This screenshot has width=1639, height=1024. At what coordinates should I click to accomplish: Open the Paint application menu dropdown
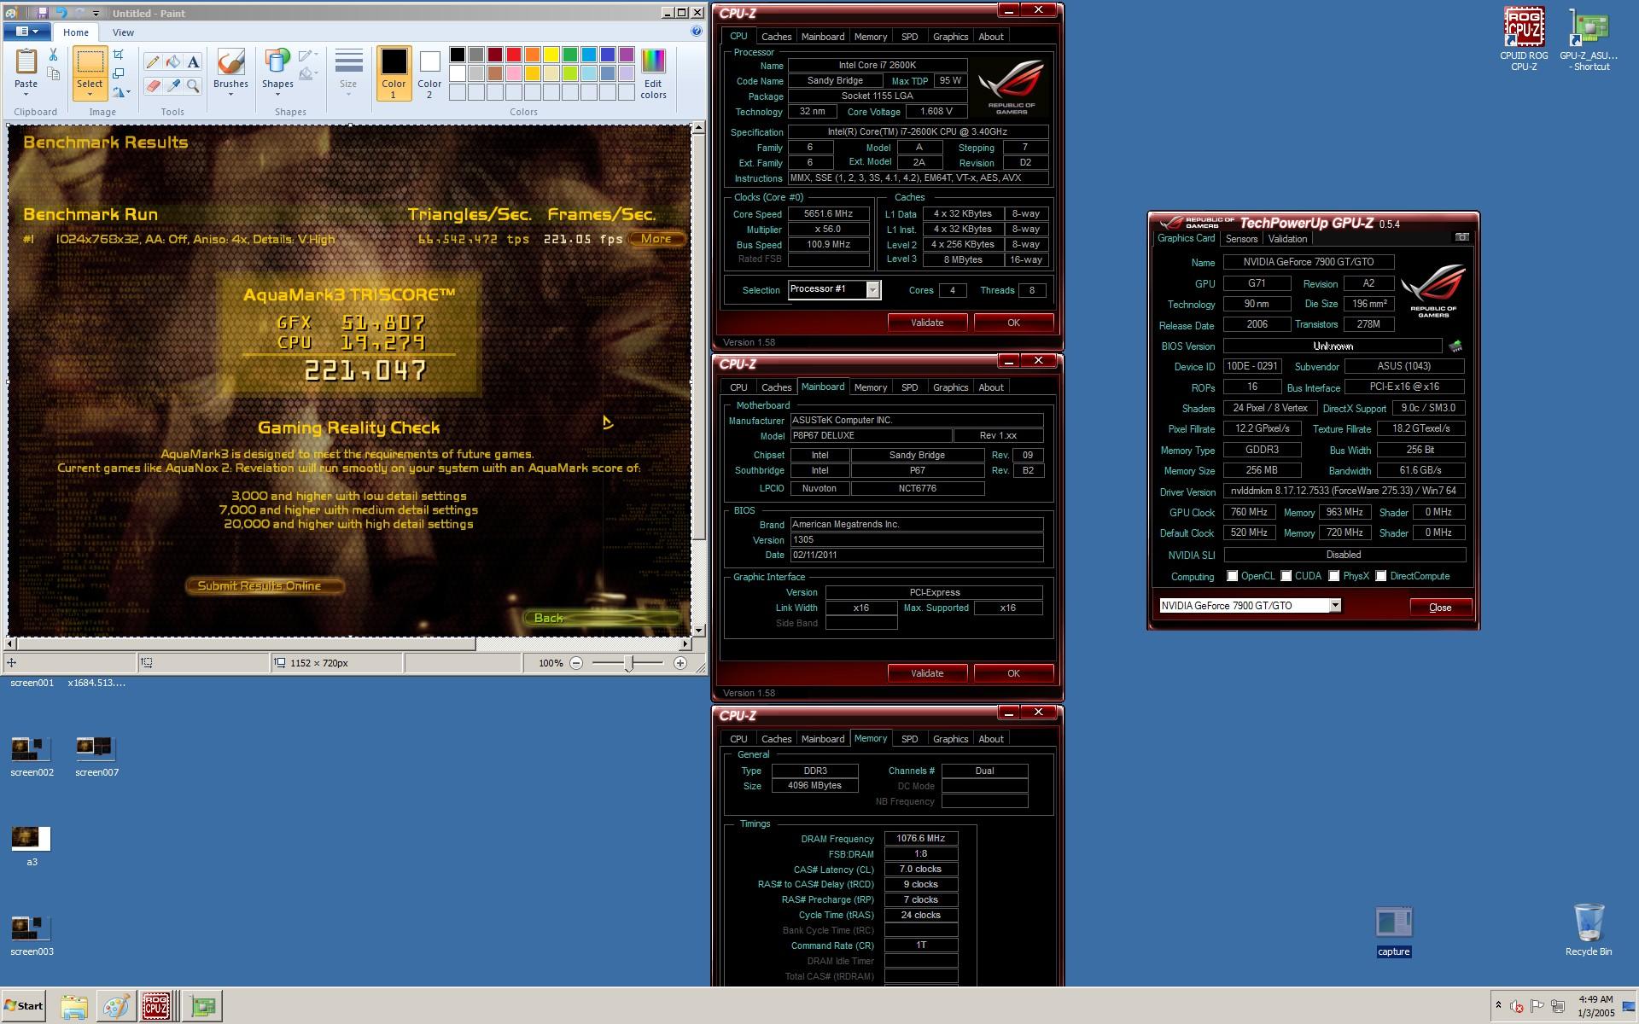pos(26,32)
